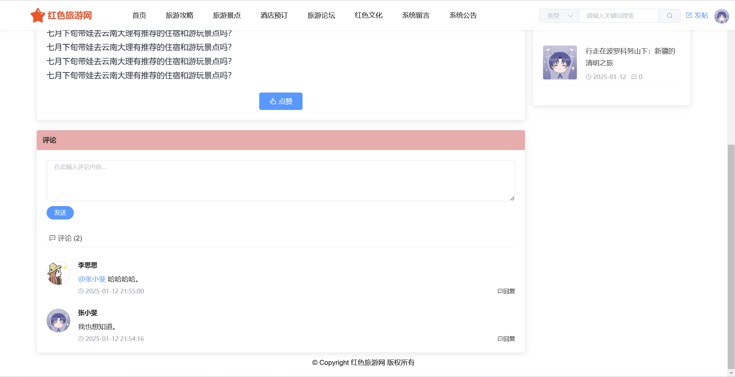Click the red star site logo
Screen dimensions: 735x377
point(38,15)
